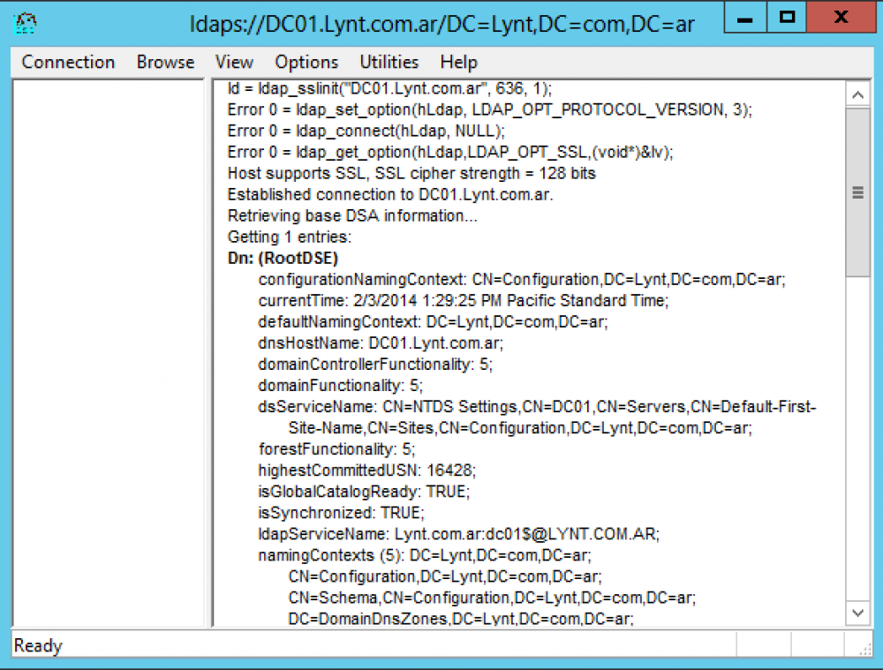Minimize the LDP window
The height and width of the screenshot is (670, 883).
(x=743, y=19)
